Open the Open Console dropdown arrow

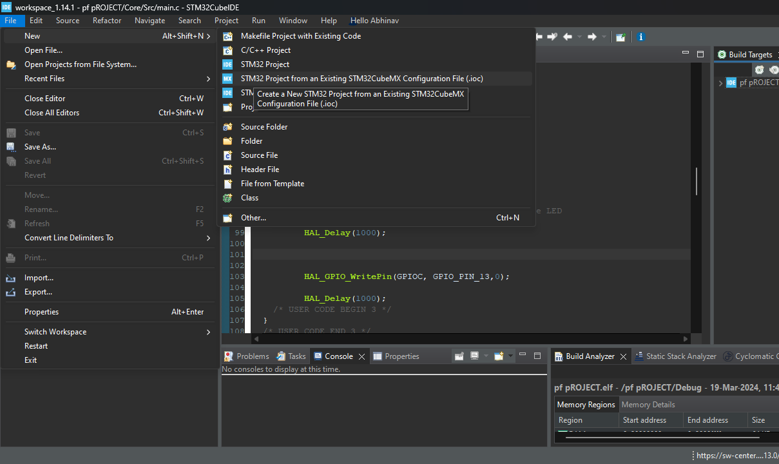pyautogui.click(x=511, y=356)
